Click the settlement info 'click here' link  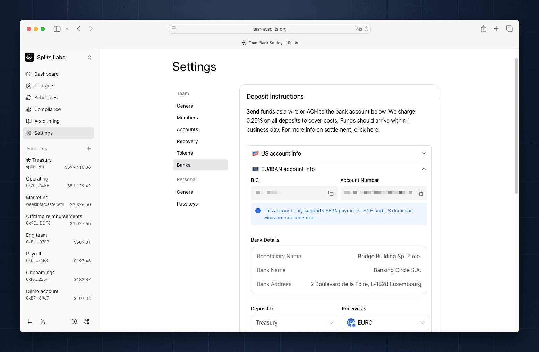366,129
